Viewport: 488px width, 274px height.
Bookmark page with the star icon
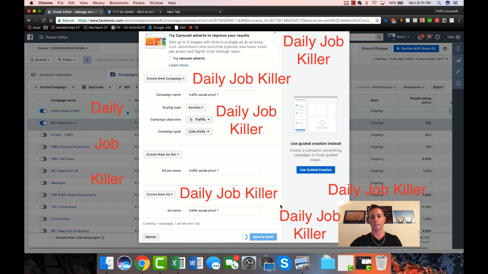377,21
